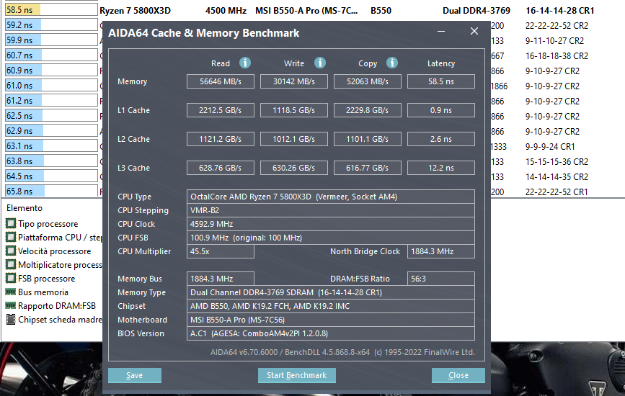Screen dimensions: 625x396
Task: Click timing 15-15-15-36 CR2 in list
Action: point(557,161)
